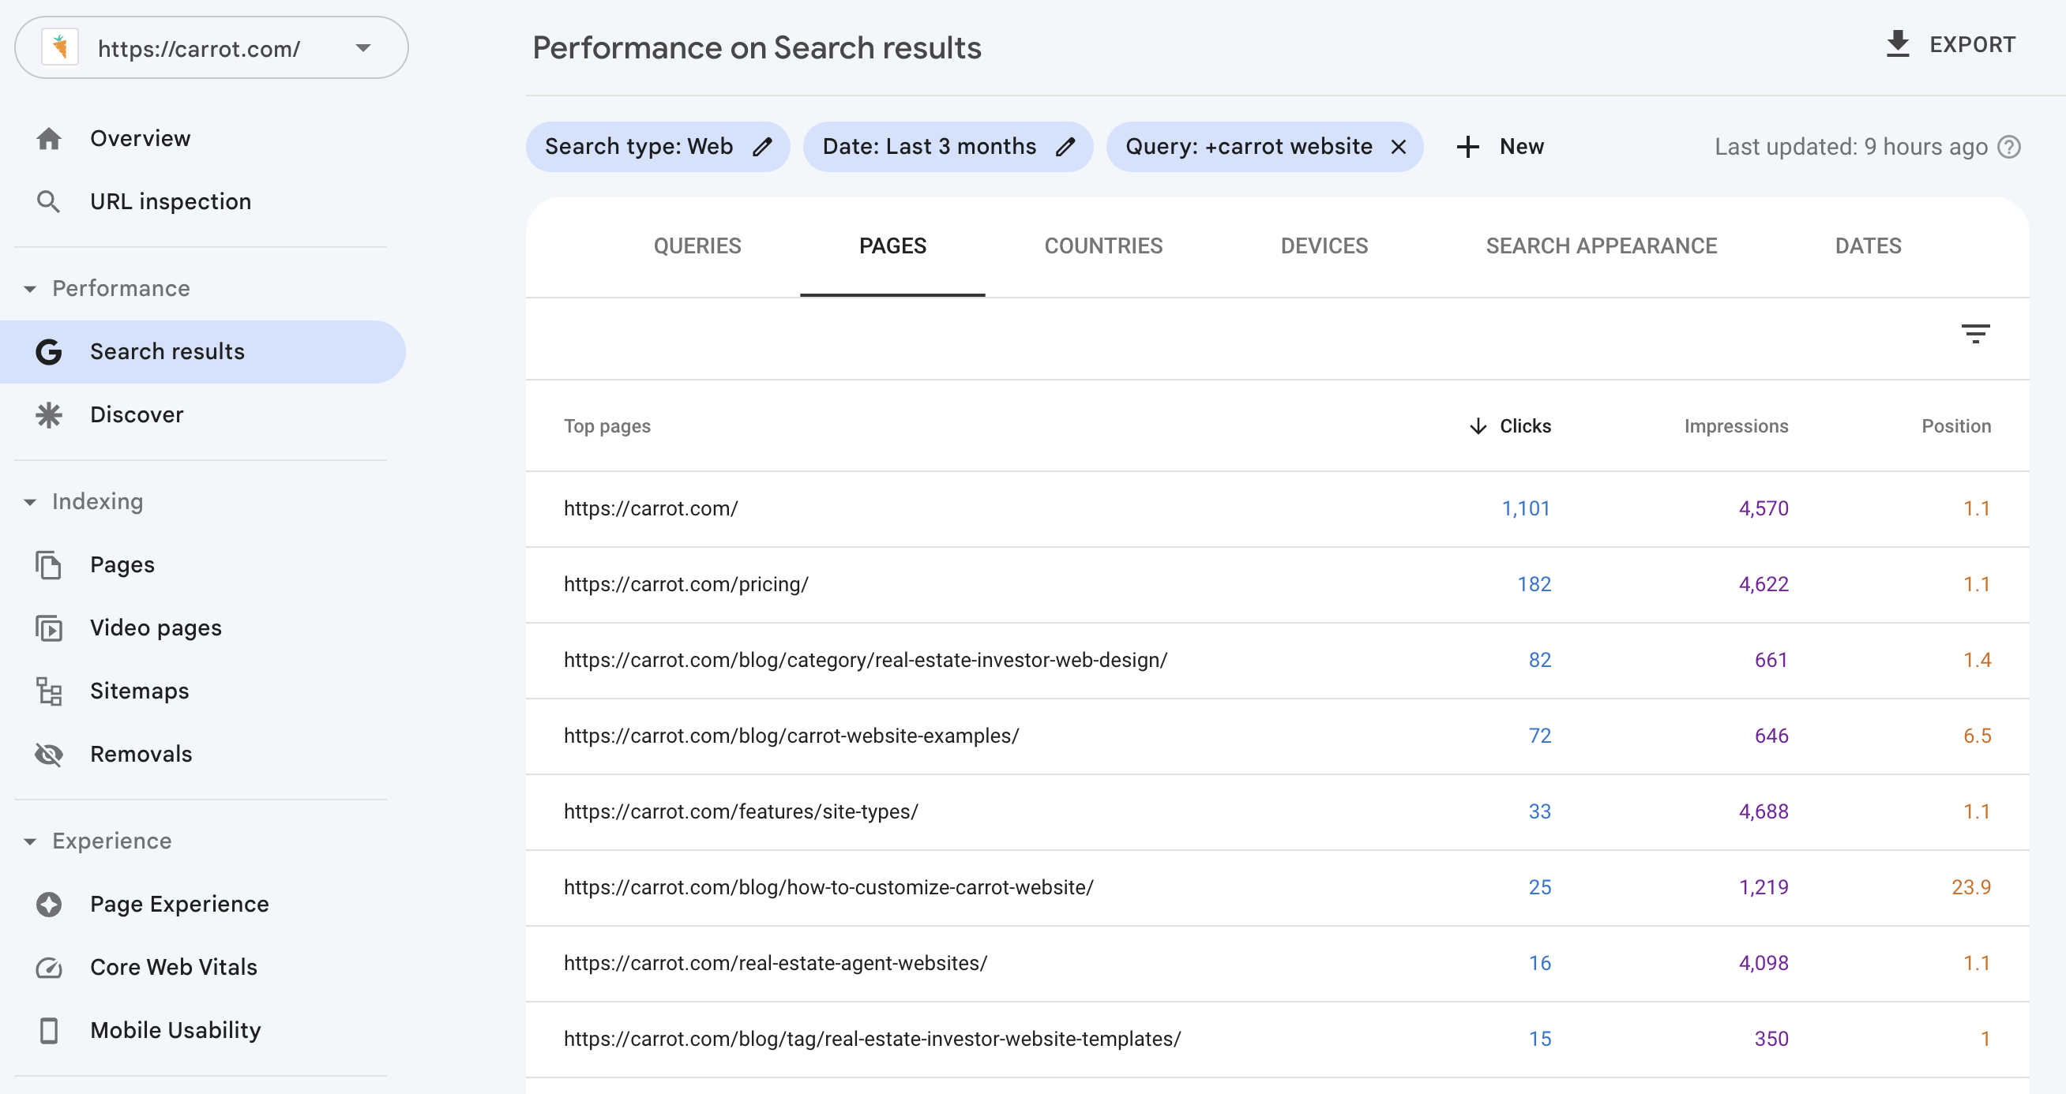This screenshot has width=2066, height=1094.
Task: Click the Clicks sort arrow icon
Action: [x=1478, y=426]
